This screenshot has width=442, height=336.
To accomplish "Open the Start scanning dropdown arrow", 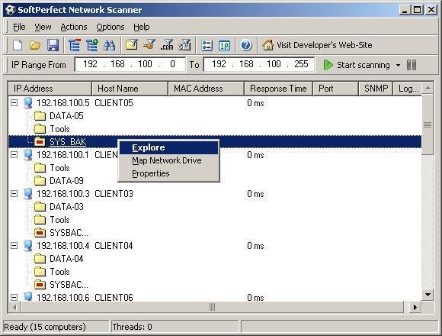I will 398,65.
